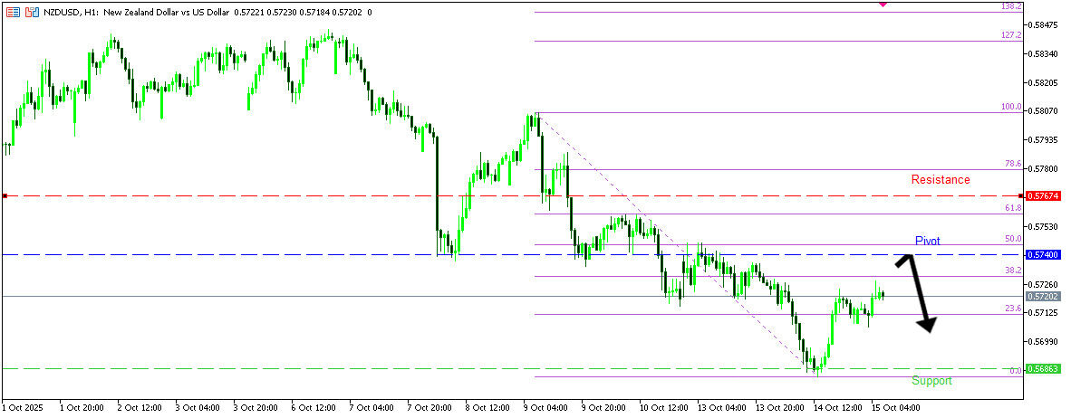
Task: Click the red resistance line's left handle
Action: [5, 195]
